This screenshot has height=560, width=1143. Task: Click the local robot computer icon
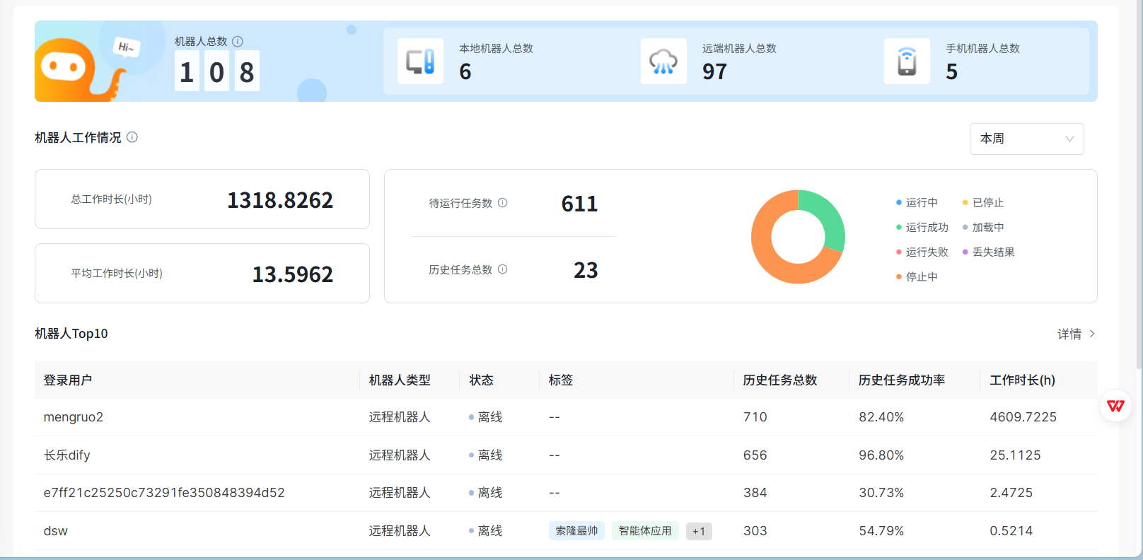[420, 62]
